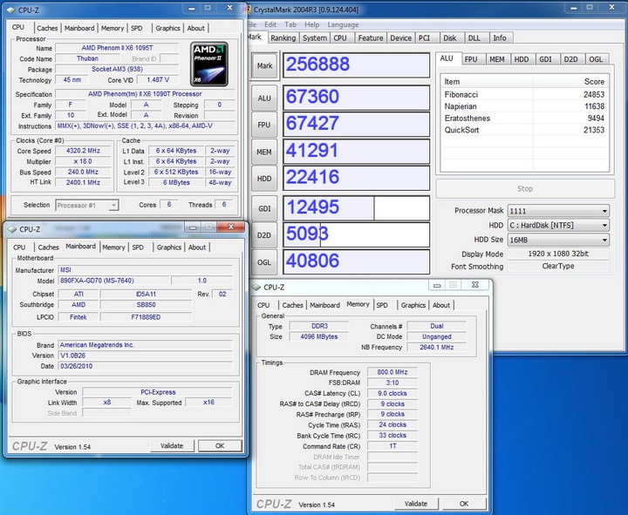Screen dimensions: 628x515
Task: Open Graphics tab in Mainboard CPU-Z window
Action: coord(169,247)
